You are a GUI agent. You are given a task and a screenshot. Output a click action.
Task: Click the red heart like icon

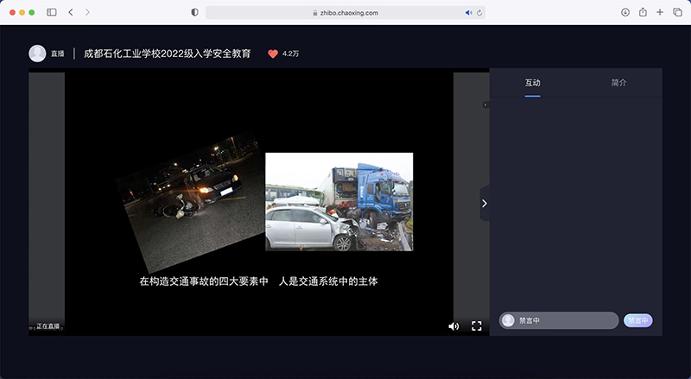273,54
